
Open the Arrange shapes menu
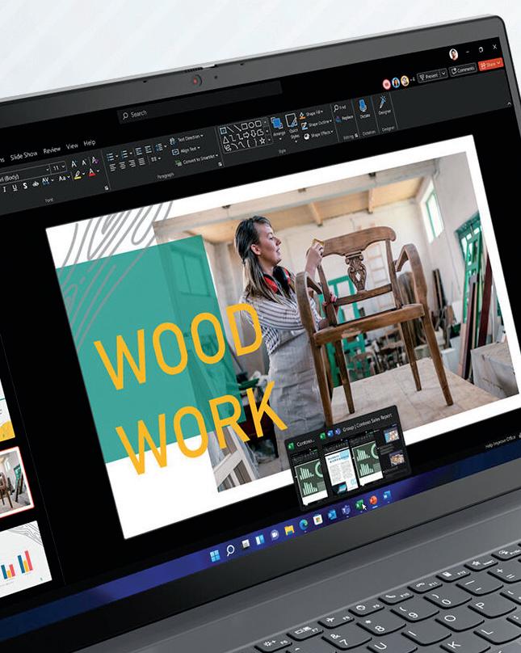[278, 127]
